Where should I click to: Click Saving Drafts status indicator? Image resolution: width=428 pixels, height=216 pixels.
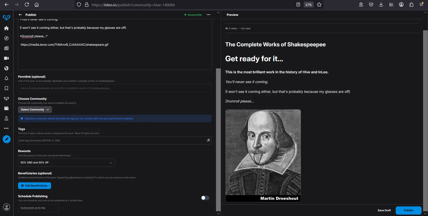[193, 15]
